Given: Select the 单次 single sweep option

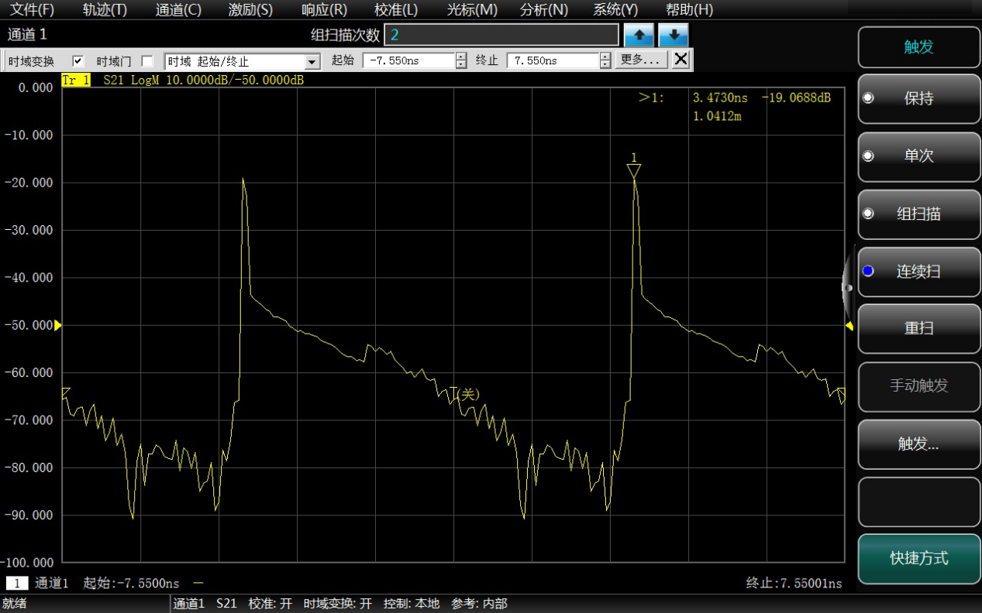Looking at the screenshot, I should click(918, 156).
